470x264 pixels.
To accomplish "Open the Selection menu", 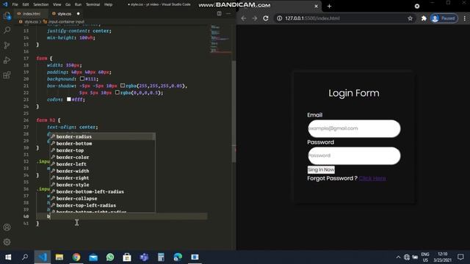I will click(41, 4).
